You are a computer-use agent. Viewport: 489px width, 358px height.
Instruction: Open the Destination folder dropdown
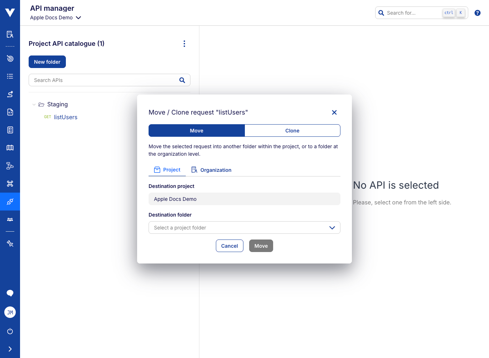(x=244, y=228)
